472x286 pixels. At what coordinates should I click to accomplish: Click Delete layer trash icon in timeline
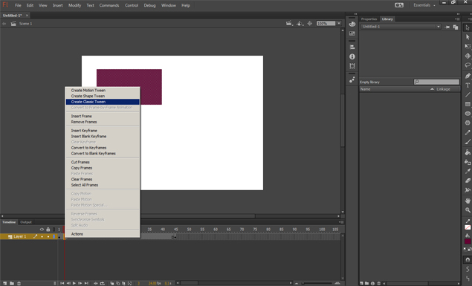(19, 283)
